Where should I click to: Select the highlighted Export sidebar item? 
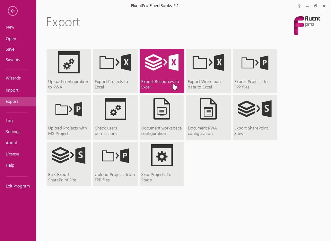click(18, 102)
